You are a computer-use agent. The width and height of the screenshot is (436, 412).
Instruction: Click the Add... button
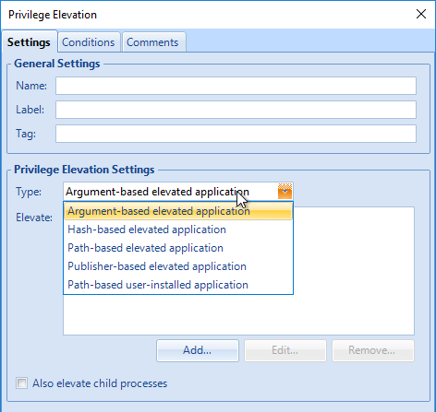click(x=198, y=350)
